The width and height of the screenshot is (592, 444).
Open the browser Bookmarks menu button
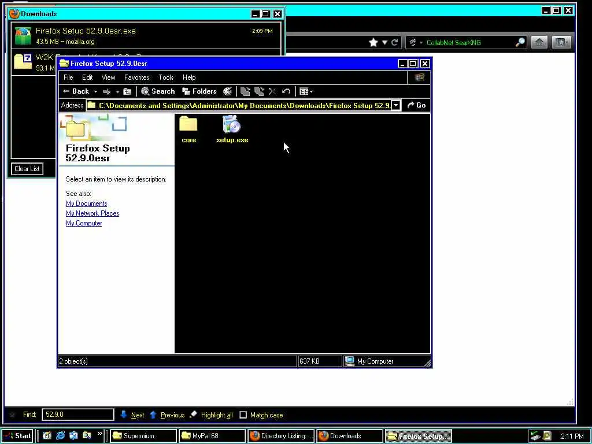561,42
